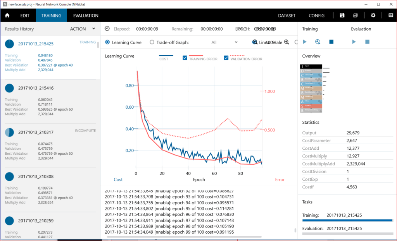Click the Epoch axis label under graph
Viewport: 397px width, 241px height.
[x=199, y=179]
